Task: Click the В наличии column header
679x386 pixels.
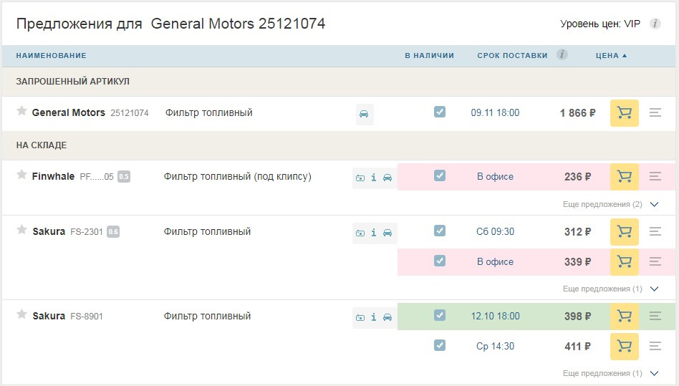Action: [429, 55]
